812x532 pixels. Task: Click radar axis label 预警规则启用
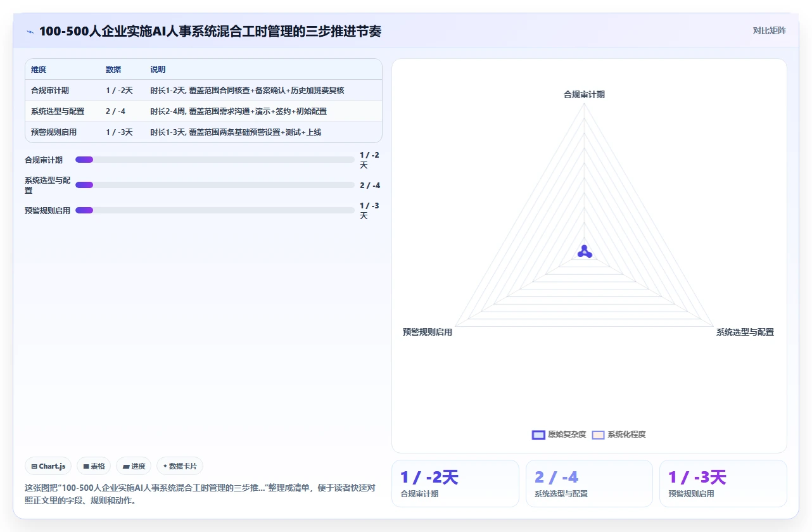point(428,332)
